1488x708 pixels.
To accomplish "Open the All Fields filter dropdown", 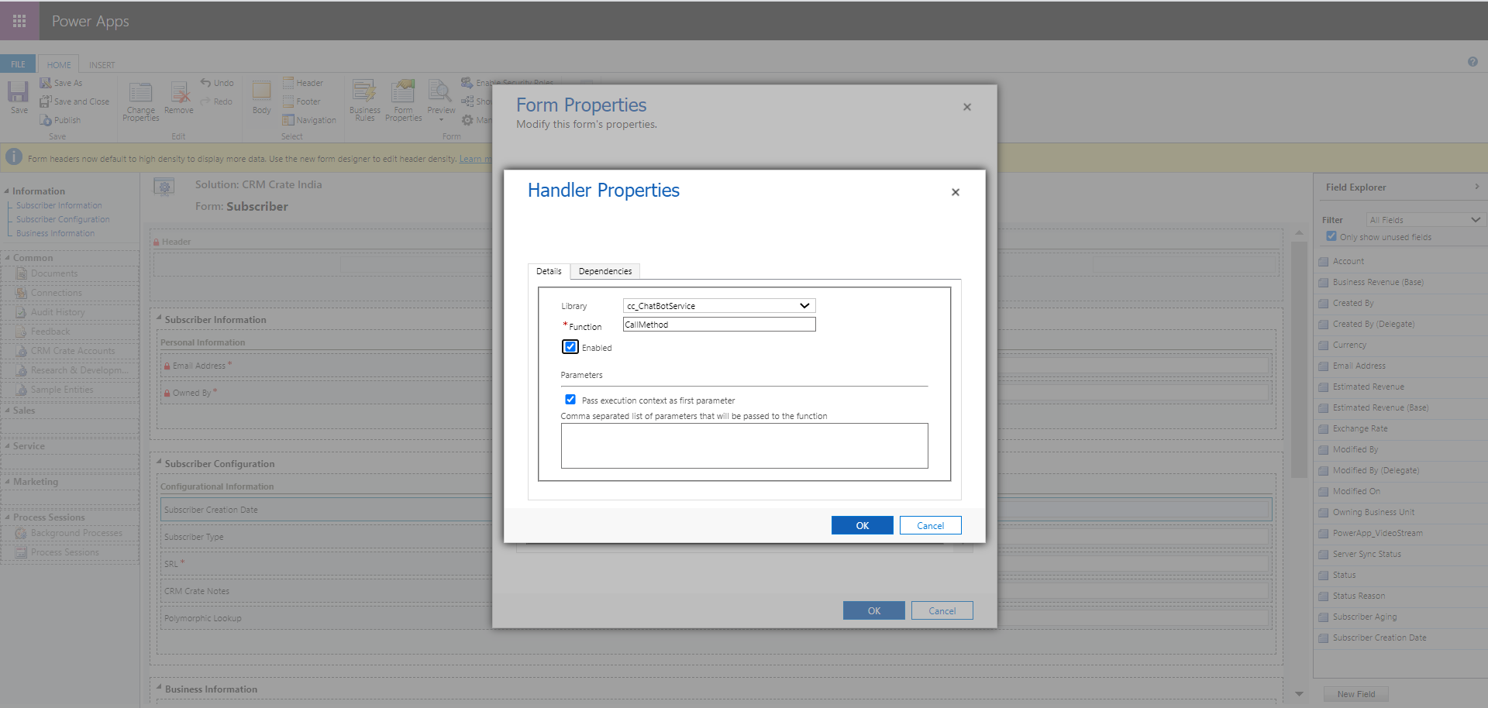I will click(1424, 219).
